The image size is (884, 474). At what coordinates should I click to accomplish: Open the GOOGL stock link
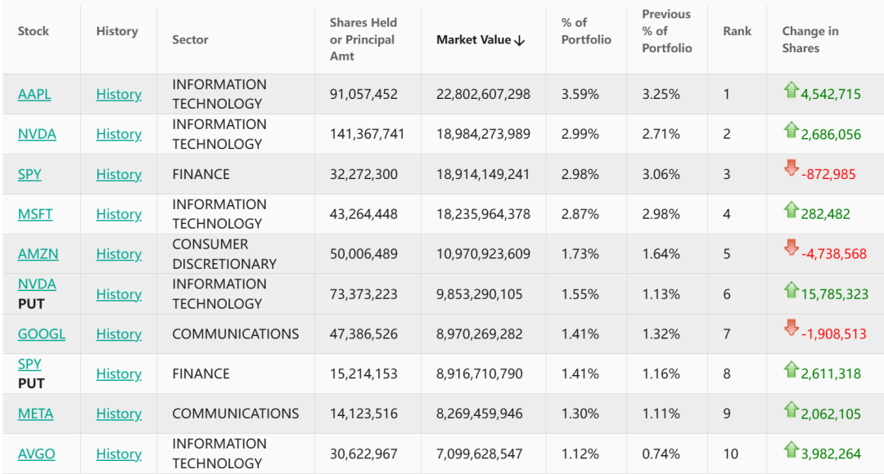(x=42, y=333)
